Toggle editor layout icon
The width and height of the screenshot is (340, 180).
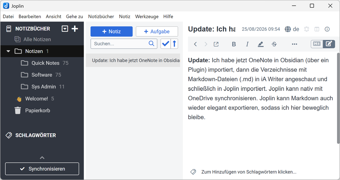[317, 29]
